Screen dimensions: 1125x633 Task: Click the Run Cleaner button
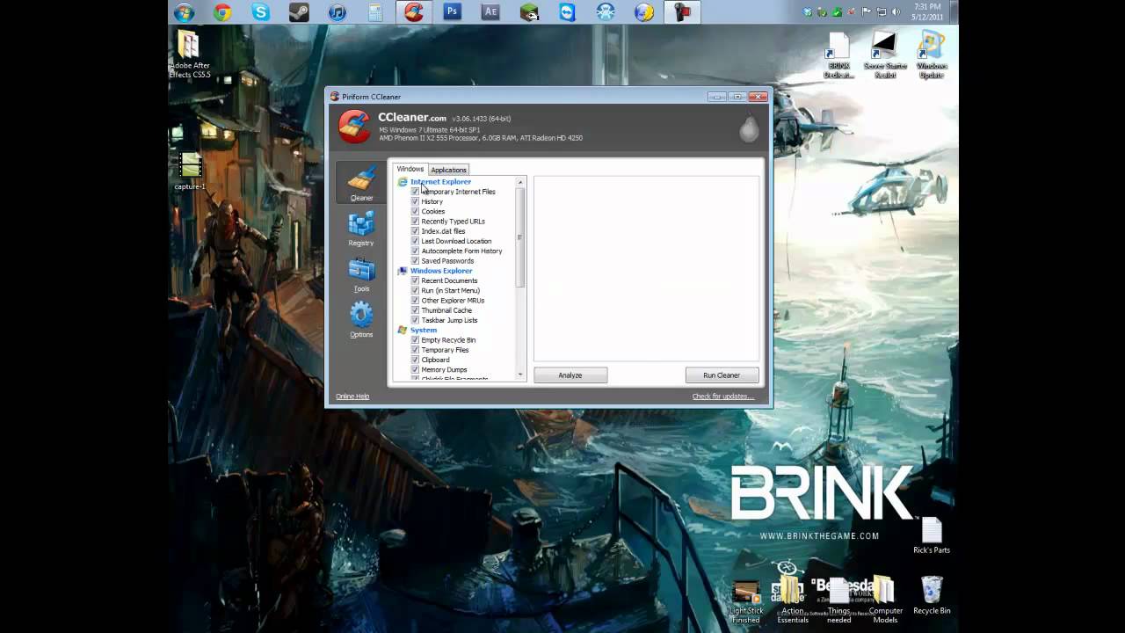pyautogui.click(x=722, y=375)
